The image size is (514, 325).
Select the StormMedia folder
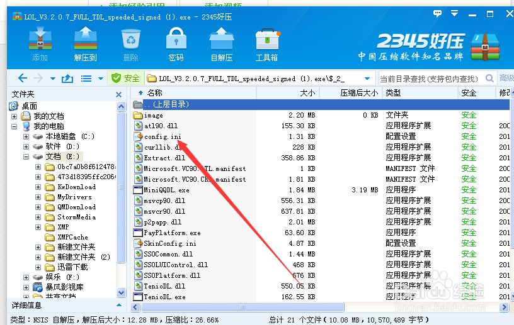click(x=76, y=218)
